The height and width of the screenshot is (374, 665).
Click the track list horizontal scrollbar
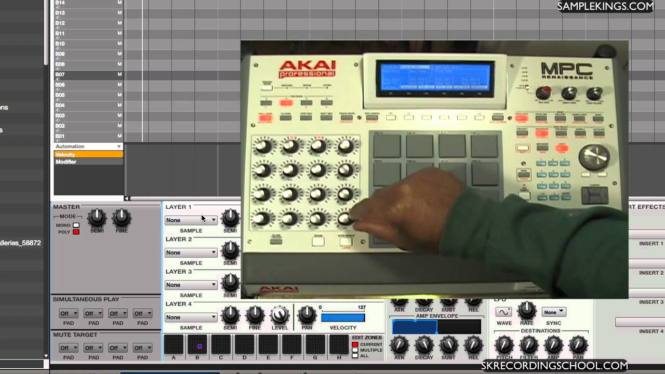click(x=184, y=198)
